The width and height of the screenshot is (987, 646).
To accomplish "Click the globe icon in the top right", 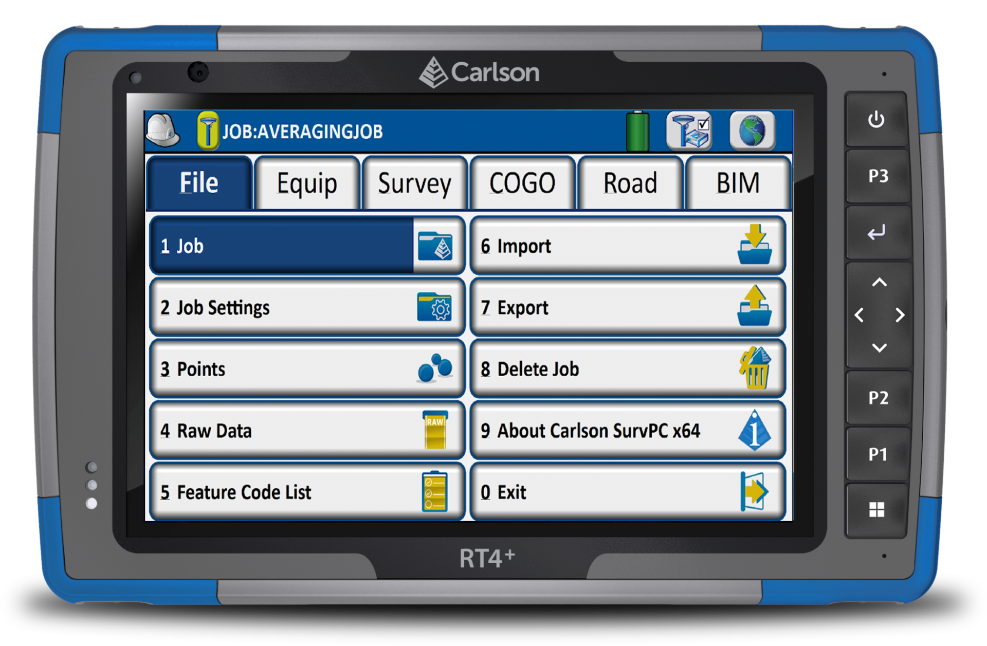I will coord(753,130).
